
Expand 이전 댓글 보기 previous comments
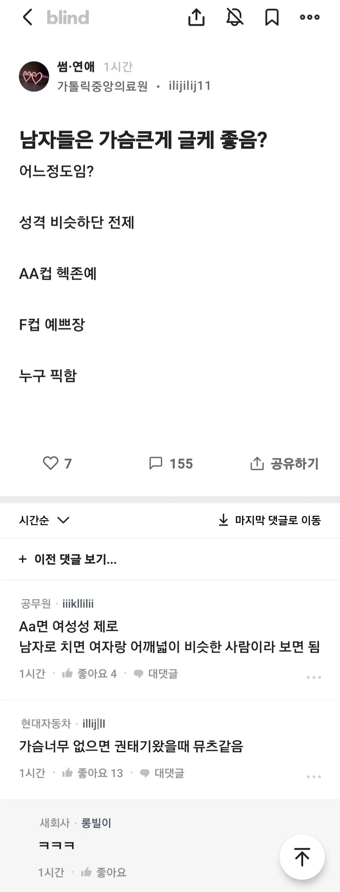pos(68,559)
